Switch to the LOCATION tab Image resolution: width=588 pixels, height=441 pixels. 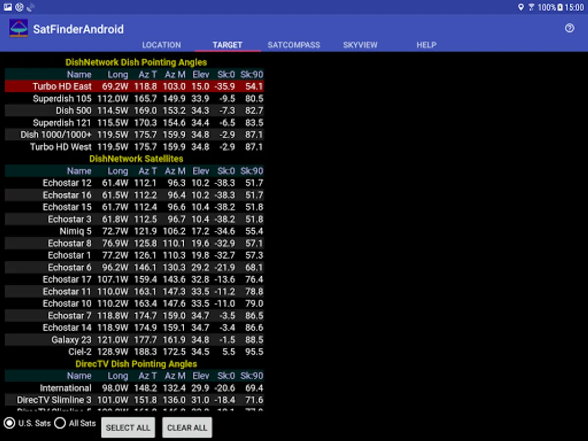161,45
